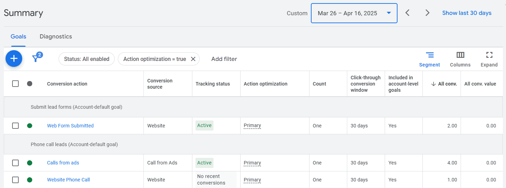
Task: Select the Goals tab
Action: point(18,36)
